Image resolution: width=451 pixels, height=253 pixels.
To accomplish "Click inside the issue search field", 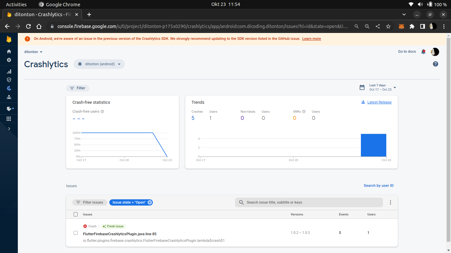I will pyautogui.click(x=309, y=202).
